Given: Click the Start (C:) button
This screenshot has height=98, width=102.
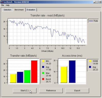Looking at the screenshot, I should (24, 91).
